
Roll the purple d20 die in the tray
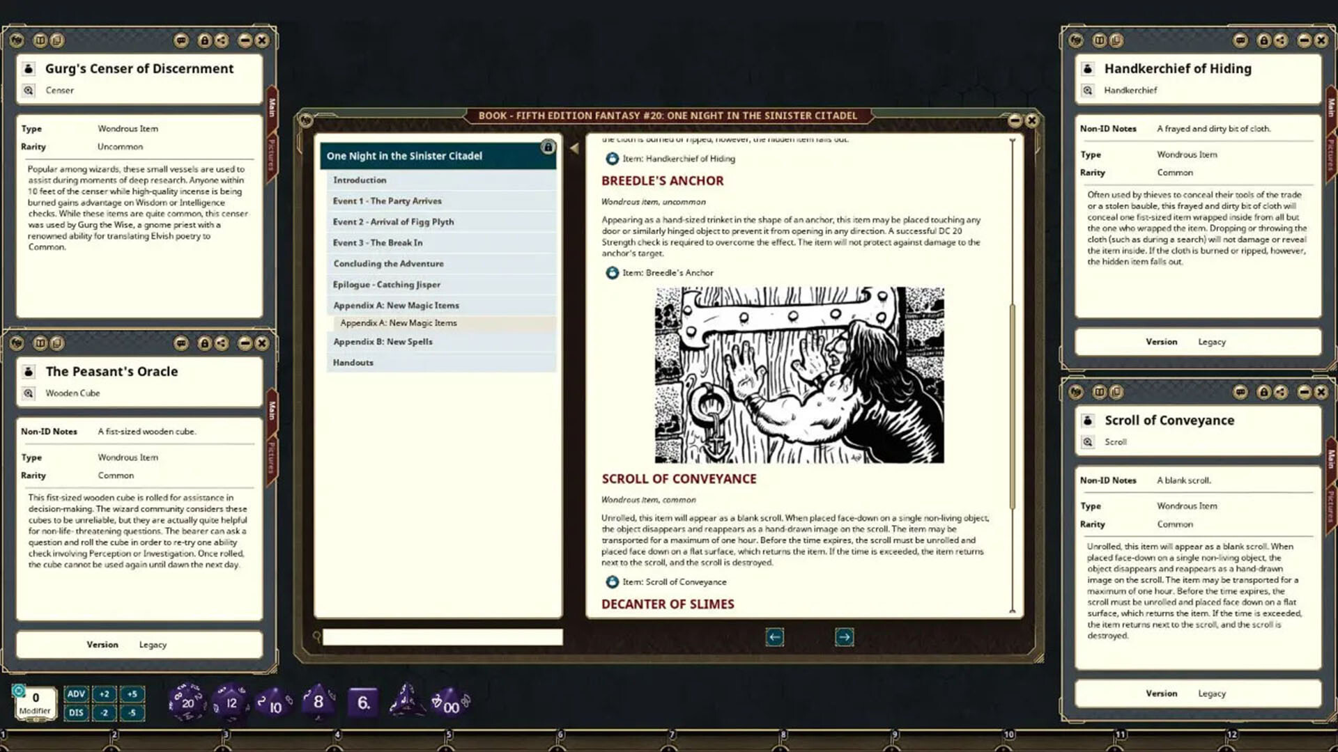click(x=188, y=703)
